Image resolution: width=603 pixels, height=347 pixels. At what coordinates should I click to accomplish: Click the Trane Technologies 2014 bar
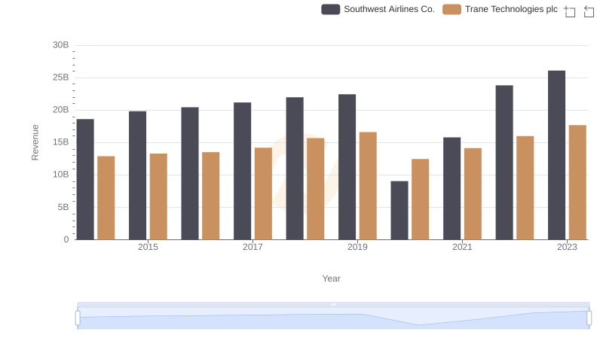point(106,198)
